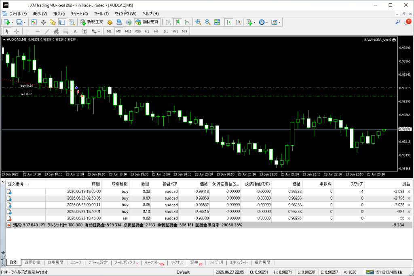Show the Data Window crosshair icon

click(43, 23)
